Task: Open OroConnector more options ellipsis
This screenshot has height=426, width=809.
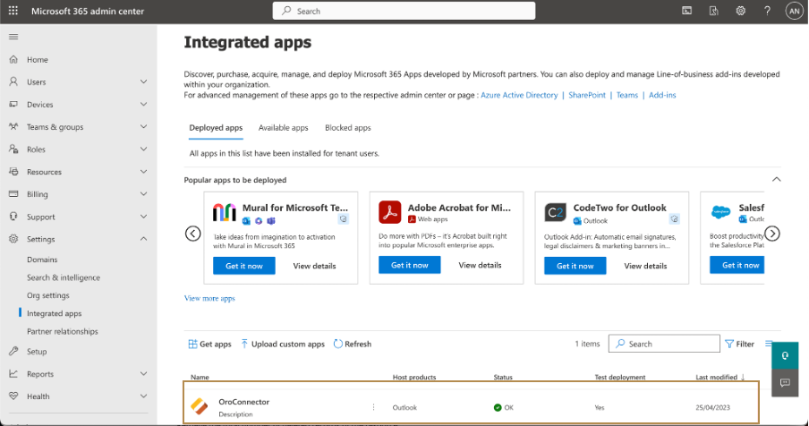Action: (x=374, y=407)
